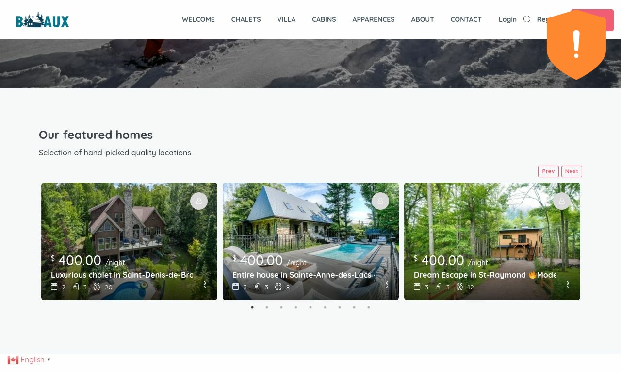Select the second carousel pagination dot

tap(267, 307)
